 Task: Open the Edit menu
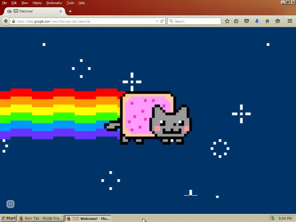[14, 3]
